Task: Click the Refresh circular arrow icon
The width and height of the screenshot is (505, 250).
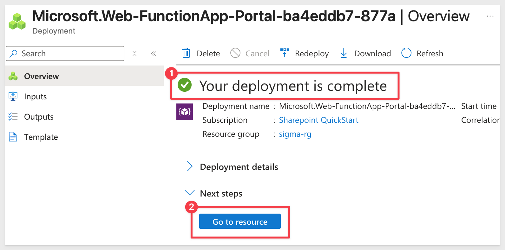Action: click(x=406, y=53)
